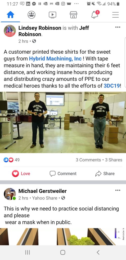This screenshot has height=260, width=126.
Task: Tap the Android back navigation button
Action: (x=98, y=252)
